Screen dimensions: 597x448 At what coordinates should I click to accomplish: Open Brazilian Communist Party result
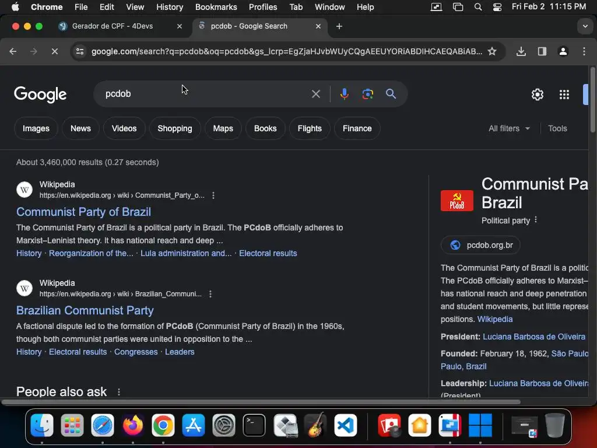pyautogui.click(x=85, y=310)
